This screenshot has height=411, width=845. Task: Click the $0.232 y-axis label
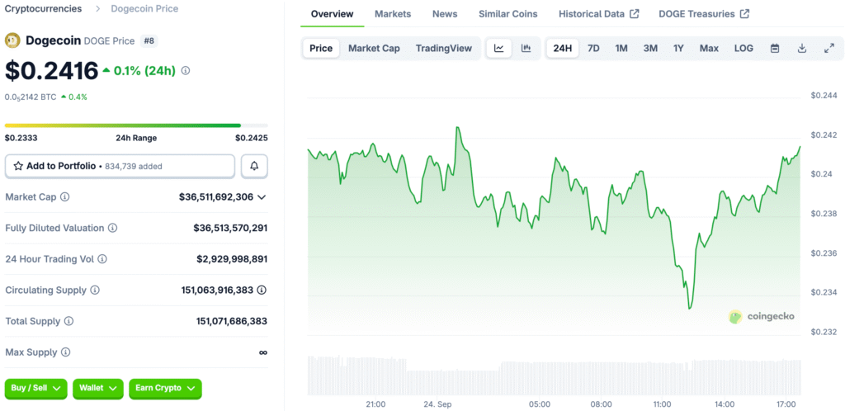824,332
